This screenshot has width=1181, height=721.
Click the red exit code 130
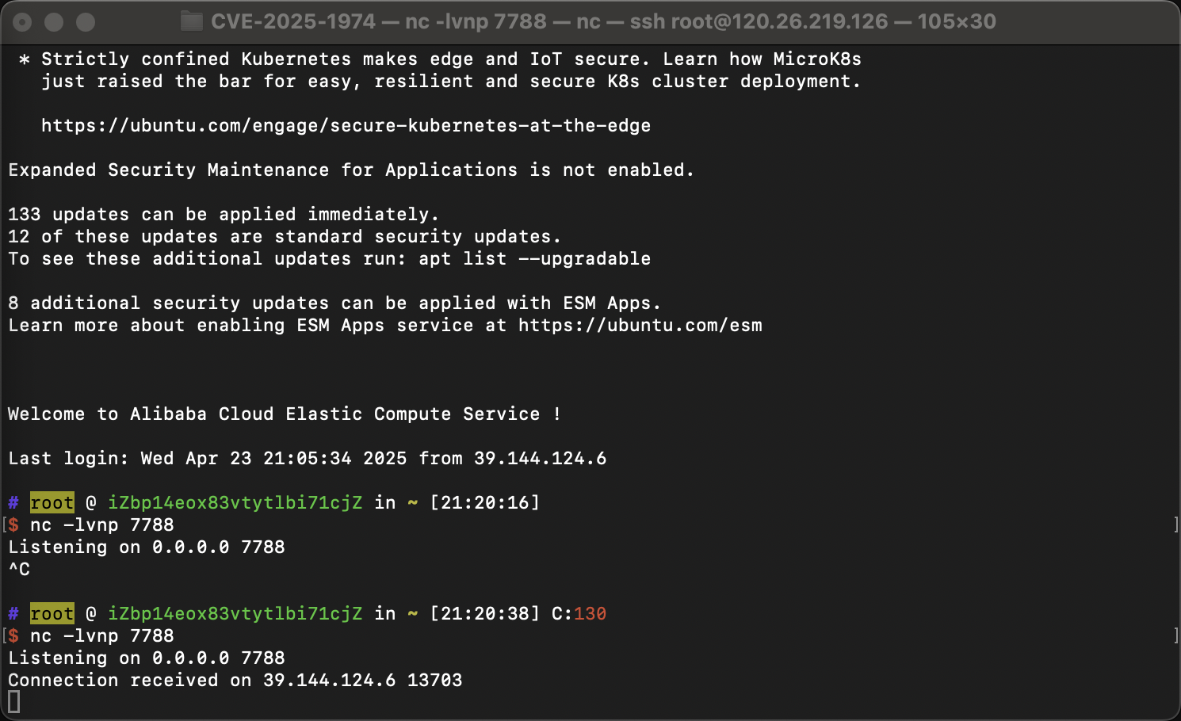click(x=590, y=613)
